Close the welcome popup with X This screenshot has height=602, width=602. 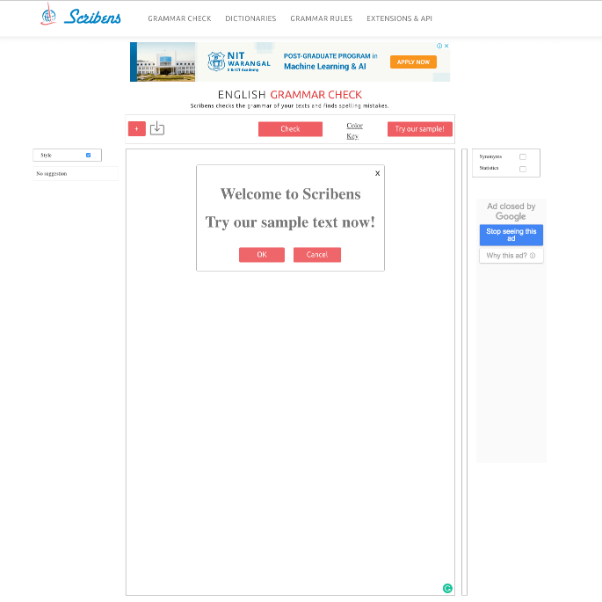[x=378, y=173]
